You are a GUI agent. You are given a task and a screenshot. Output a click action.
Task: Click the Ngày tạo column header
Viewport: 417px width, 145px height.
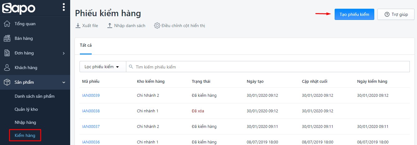[255, 81]
